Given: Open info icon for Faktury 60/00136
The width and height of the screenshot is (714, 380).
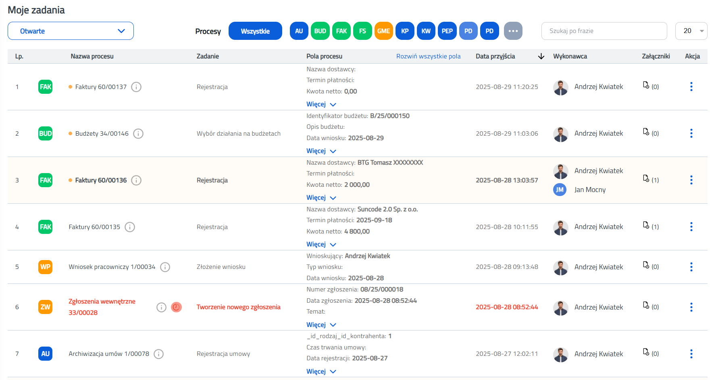Looking at the screenshot, I should coord(136,180).
